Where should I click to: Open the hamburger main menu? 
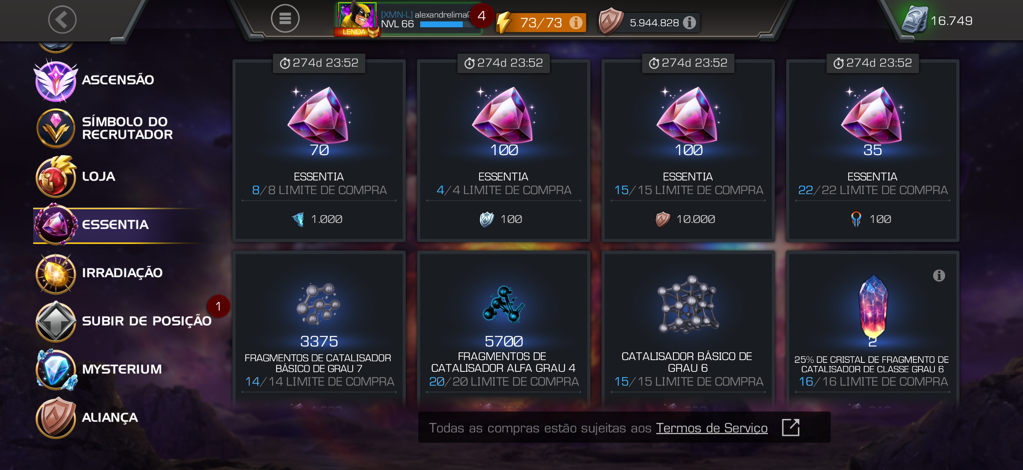click(x=285, y=19)
